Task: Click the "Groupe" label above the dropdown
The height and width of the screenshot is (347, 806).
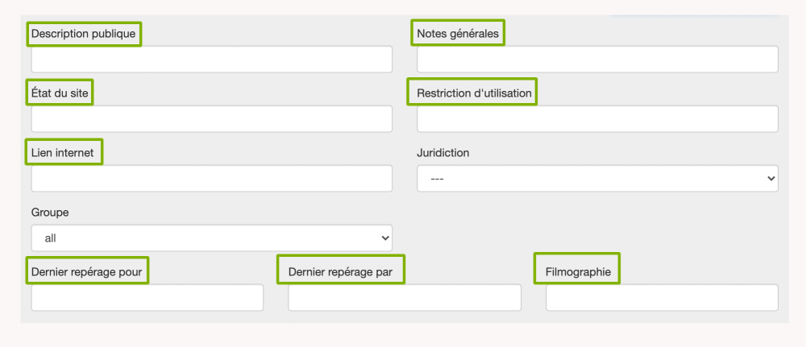Action: (50, 213)
